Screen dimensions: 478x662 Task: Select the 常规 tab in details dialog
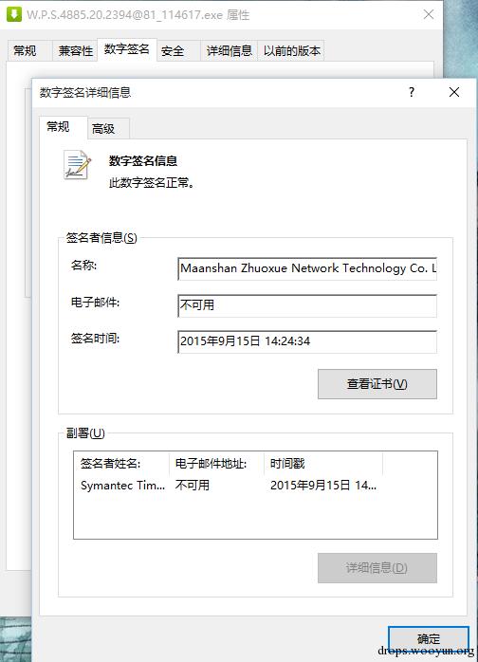58,127
